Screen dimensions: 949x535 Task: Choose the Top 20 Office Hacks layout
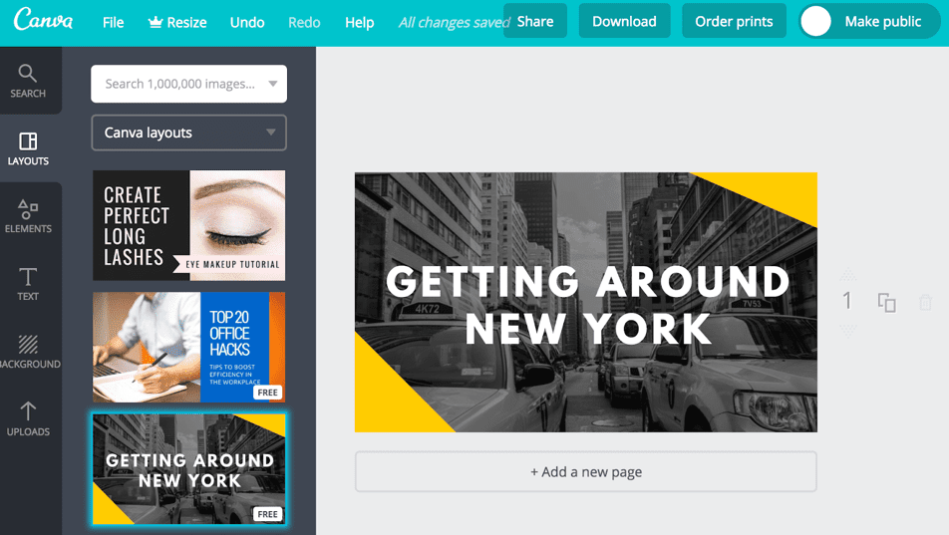point(188,347)
